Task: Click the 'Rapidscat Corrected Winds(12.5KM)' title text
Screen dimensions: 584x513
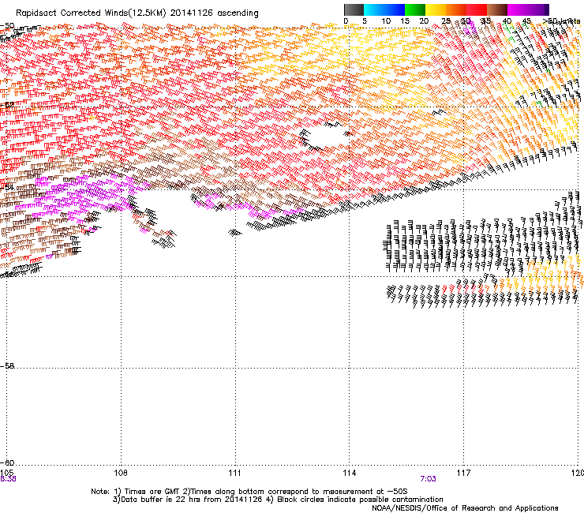Action: 91,13
